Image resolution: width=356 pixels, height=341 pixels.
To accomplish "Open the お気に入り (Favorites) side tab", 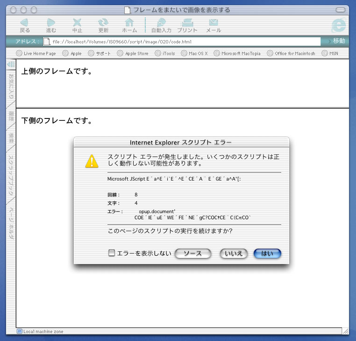I will coord(11,86).
